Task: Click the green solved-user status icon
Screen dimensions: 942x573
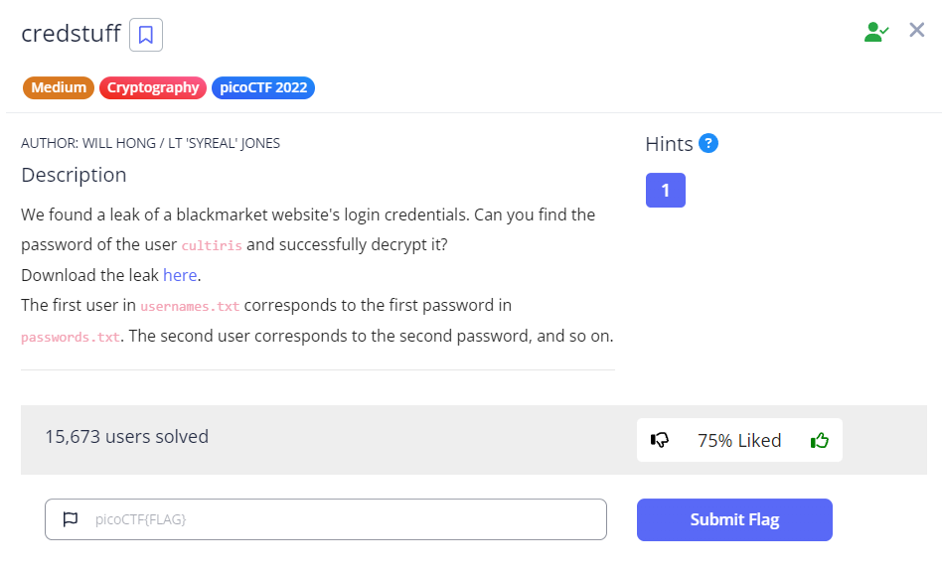Action: pos(875,32)
